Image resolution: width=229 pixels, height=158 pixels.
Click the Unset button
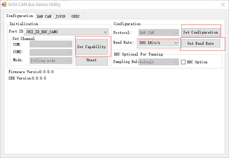(92, 61)
